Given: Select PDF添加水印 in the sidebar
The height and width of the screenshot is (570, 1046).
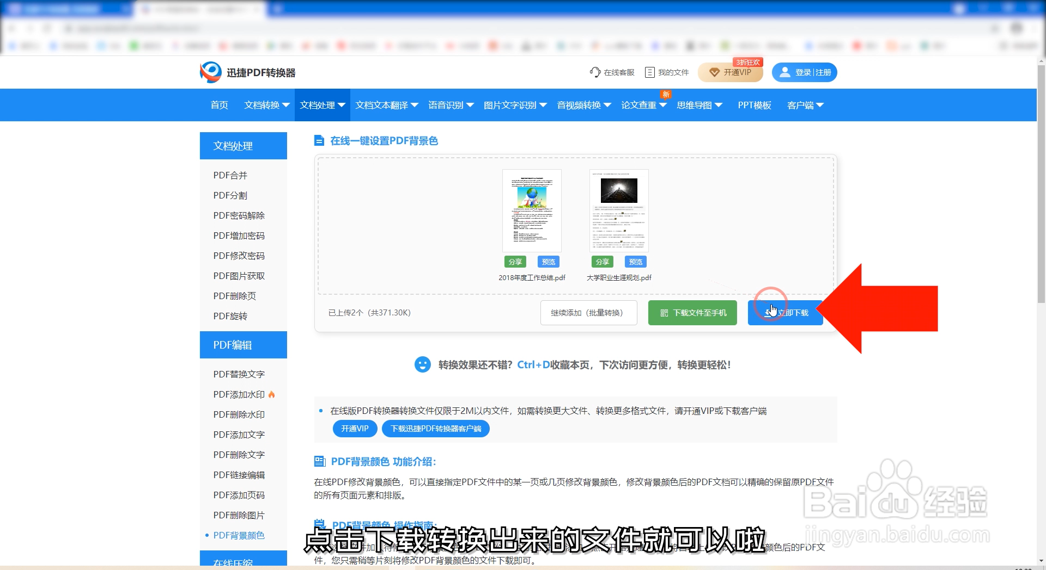Looking at the screenshot, I should tap(239, 394).
